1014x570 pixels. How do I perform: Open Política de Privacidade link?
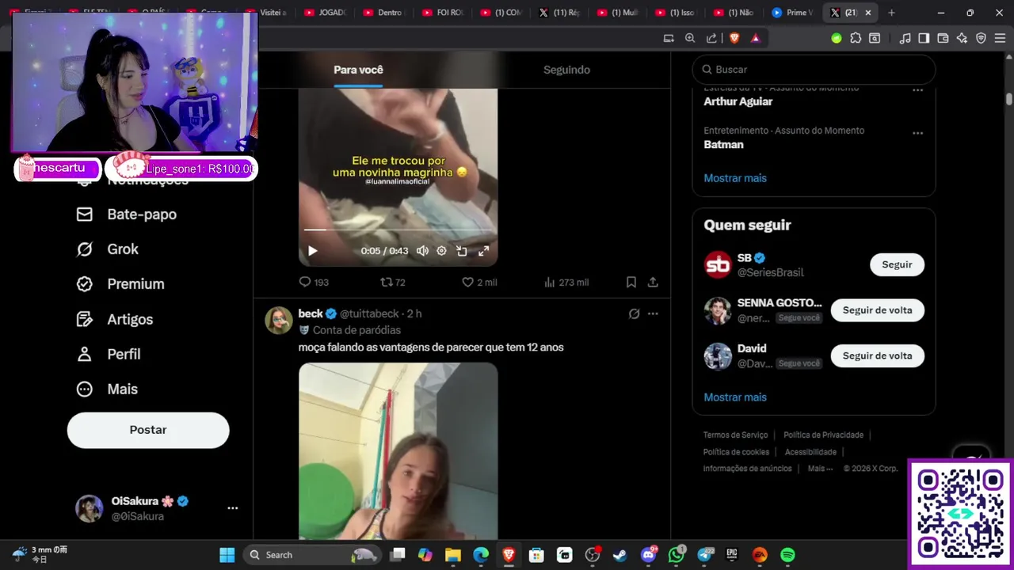(x=823, y=435)
